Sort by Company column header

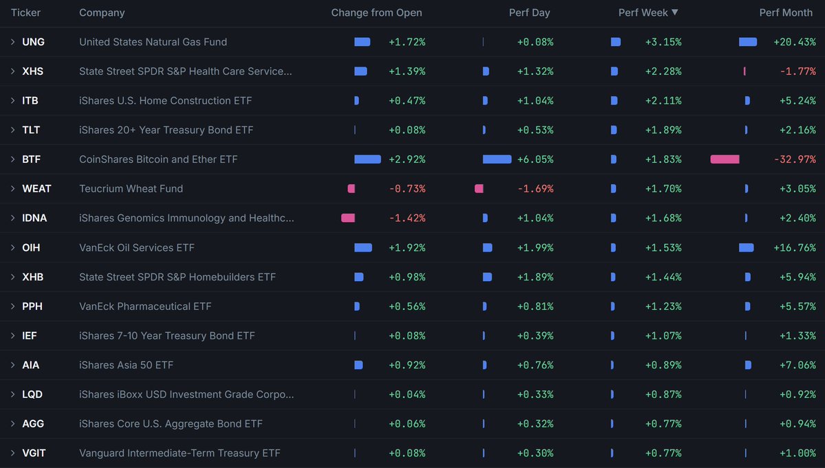click(102, 12)
